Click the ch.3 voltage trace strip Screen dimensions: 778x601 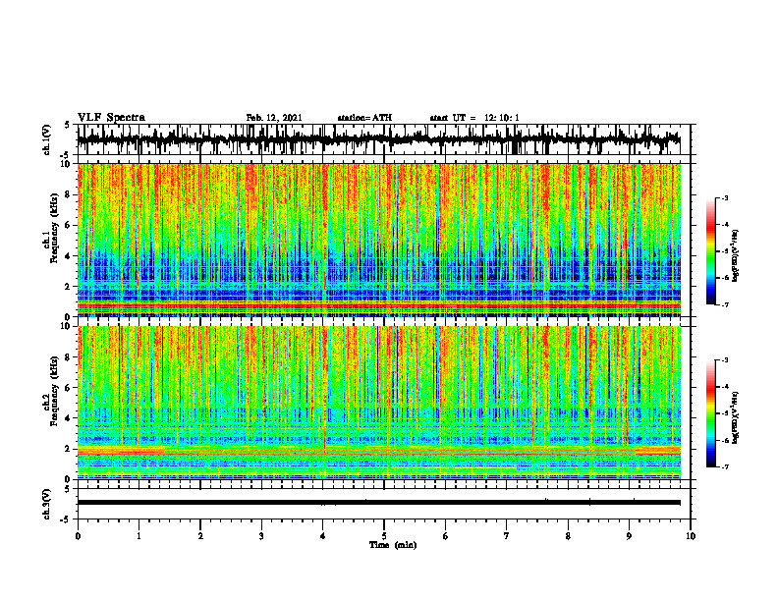click(x=383, y=504)
